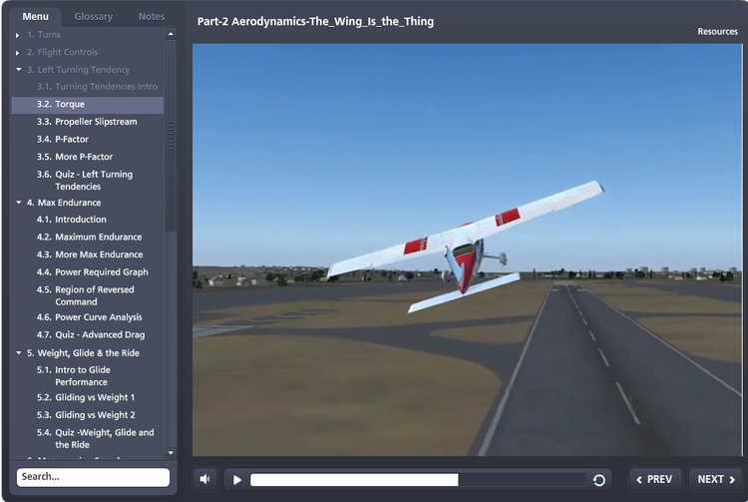
Task: Open 3.6. Quiz - Left Turning Tendencies
Action: (x=85, y=181)
